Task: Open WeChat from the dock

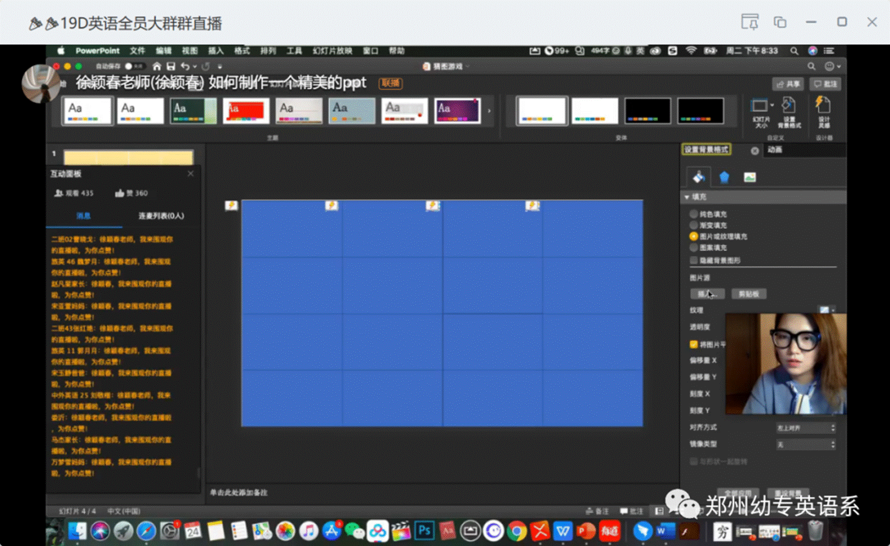Action: click(x=355, y=531)
